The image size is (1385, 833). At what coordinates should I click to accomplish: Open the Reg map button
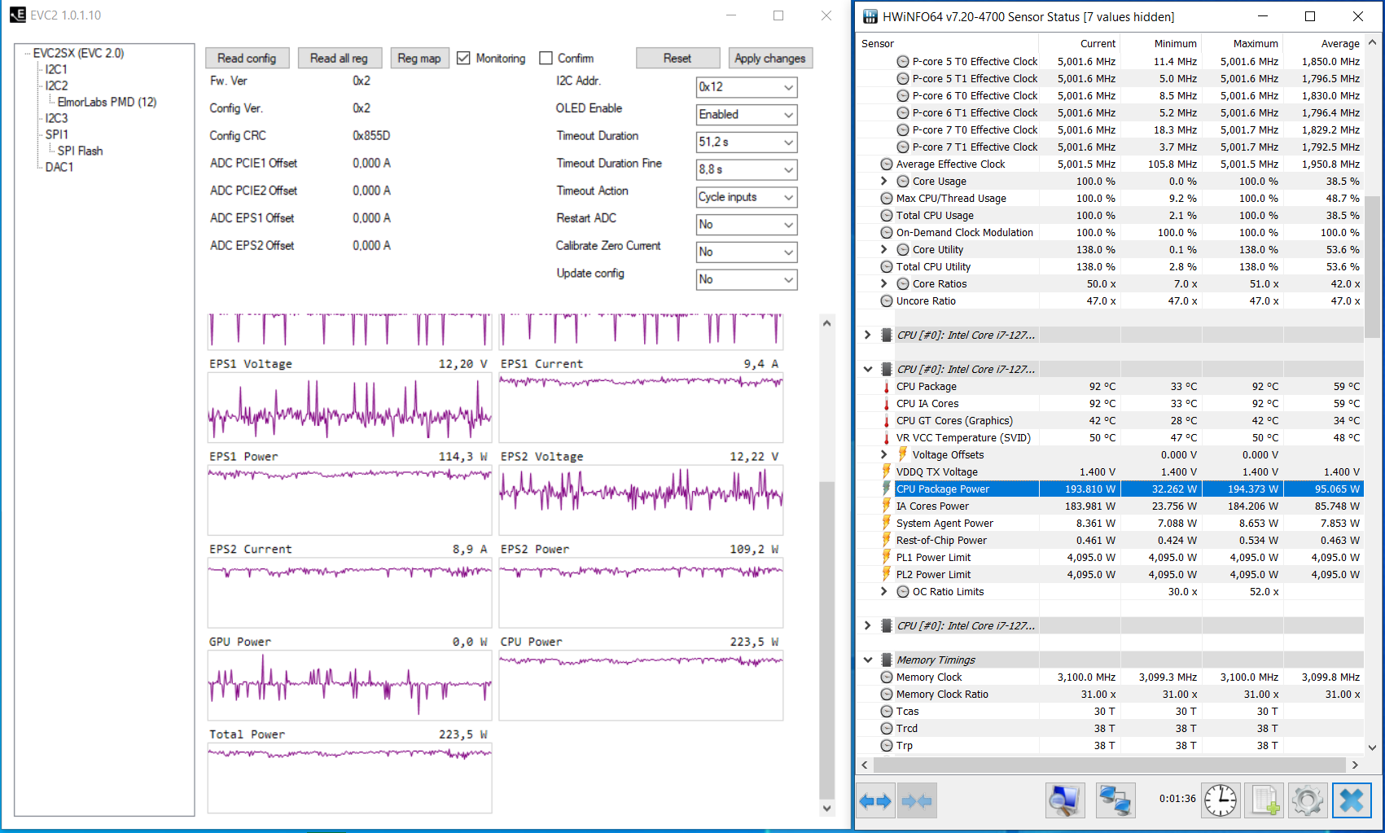click(x=419, y=59)
